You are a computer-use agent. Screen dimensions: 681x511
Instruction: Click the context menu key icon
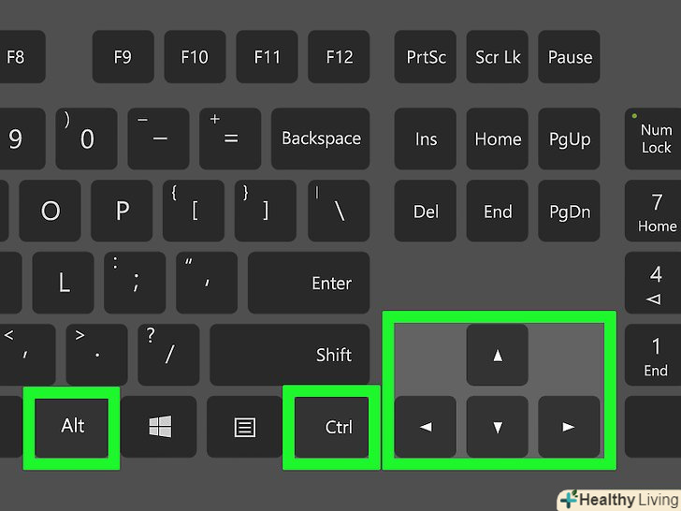[x=244, y=427]
